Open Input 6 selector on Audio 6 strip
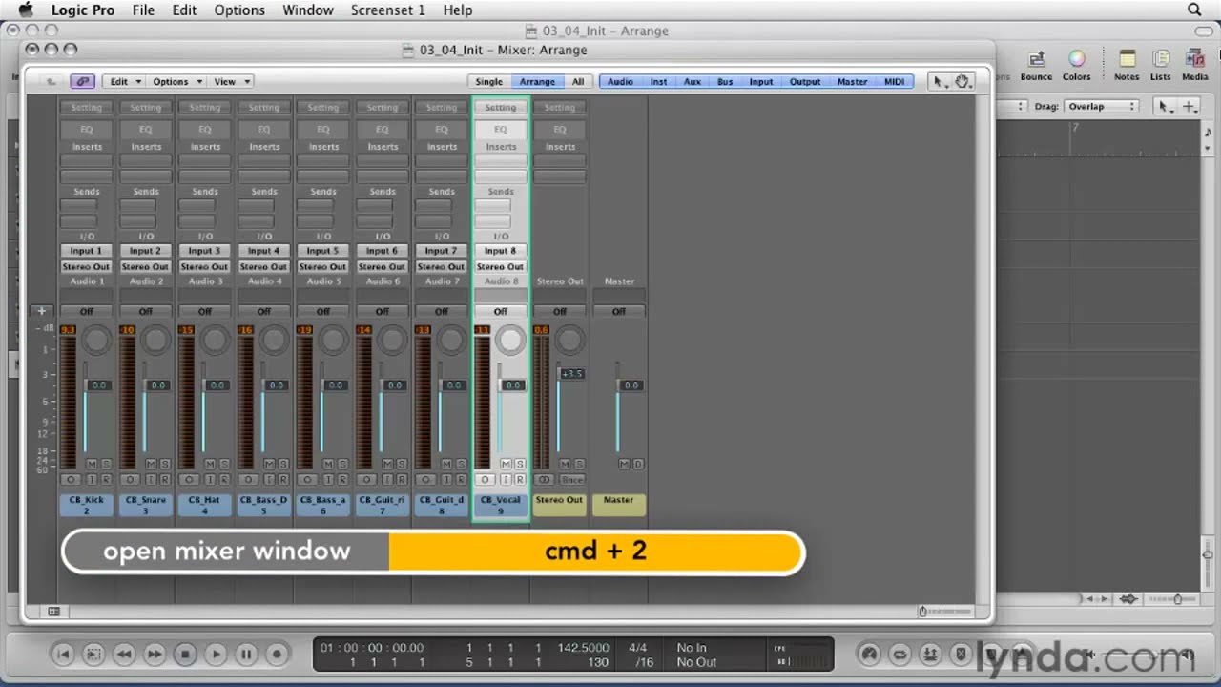Image resolution: width=1221 pixels, height=687 pixels. [x=383, y=251]
